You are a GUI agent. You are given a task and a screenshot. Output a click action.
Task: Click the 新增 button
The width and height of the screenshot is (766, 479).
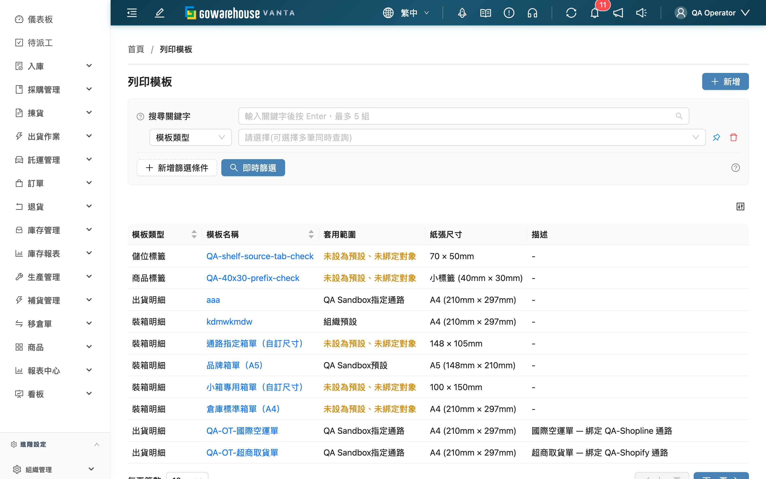(725, 81)
